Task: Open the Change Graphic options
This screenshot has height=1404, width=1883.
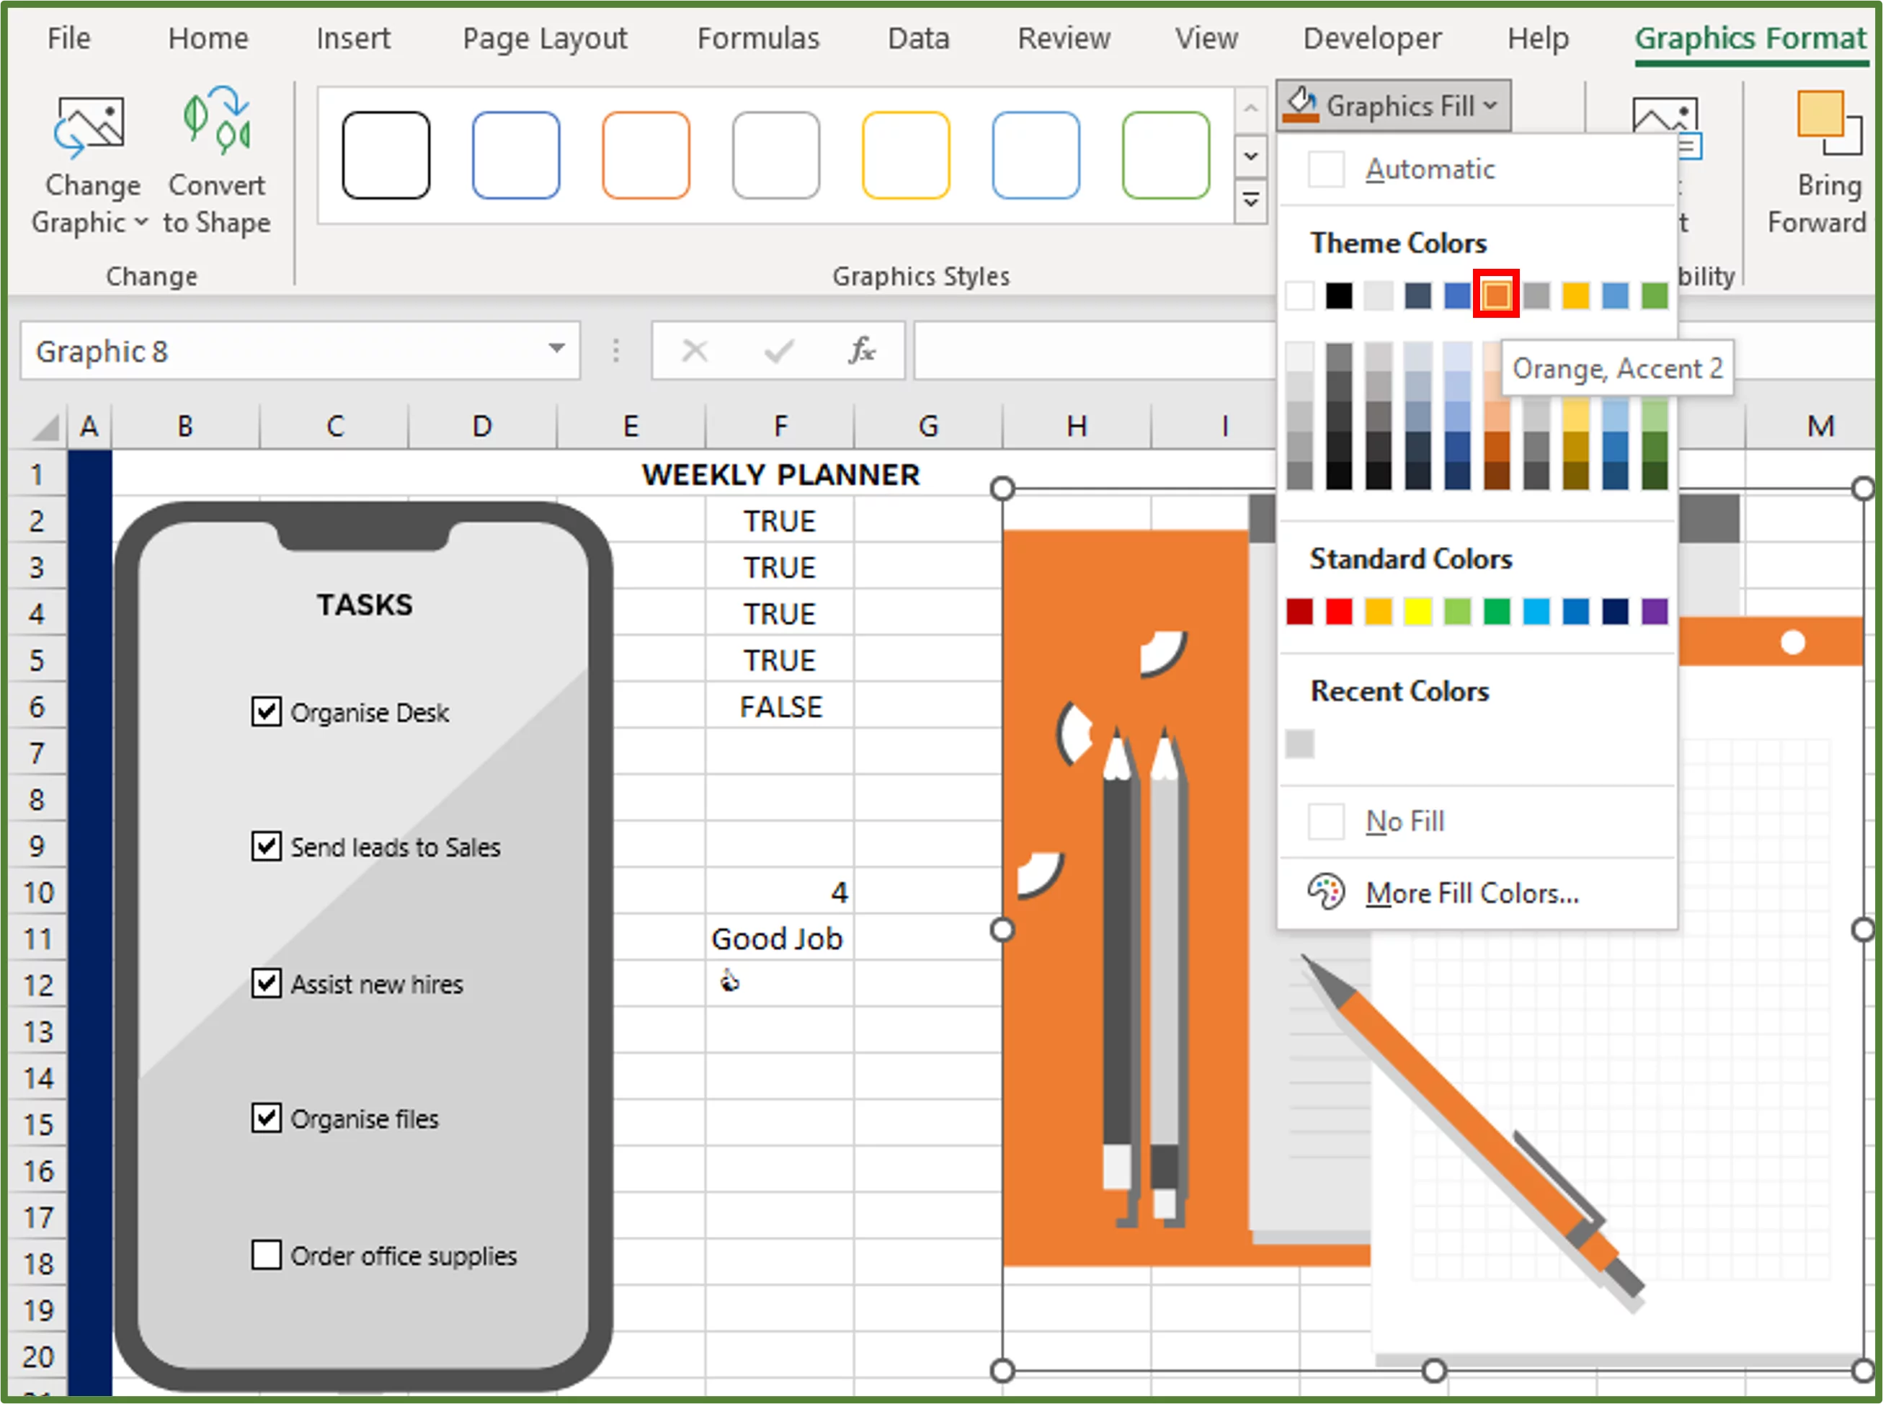Action: click(91, 161)
